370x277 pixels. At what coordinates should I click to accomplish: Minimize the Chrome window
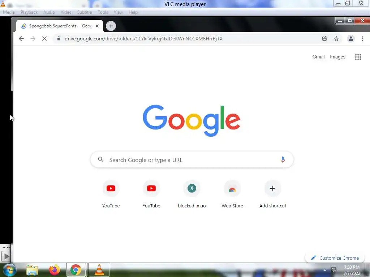point(340,21)
